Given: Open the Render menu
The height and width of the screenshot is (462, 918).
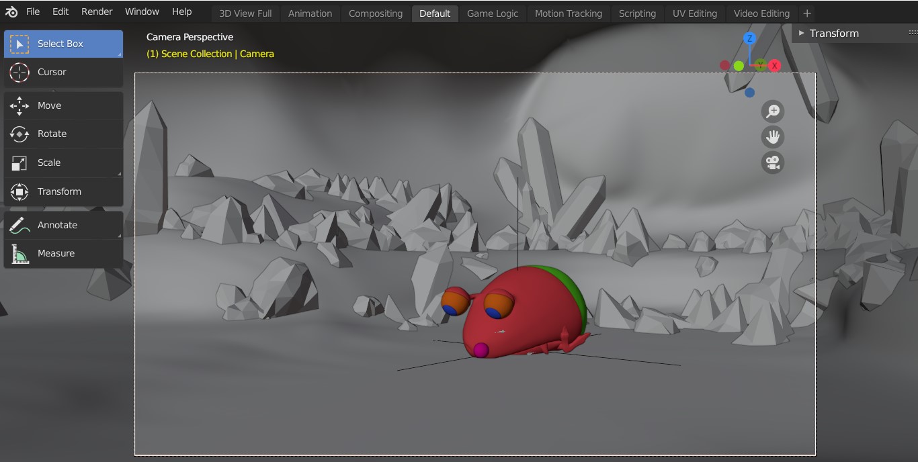Looking at the screenshot, I should click(97, 11).
